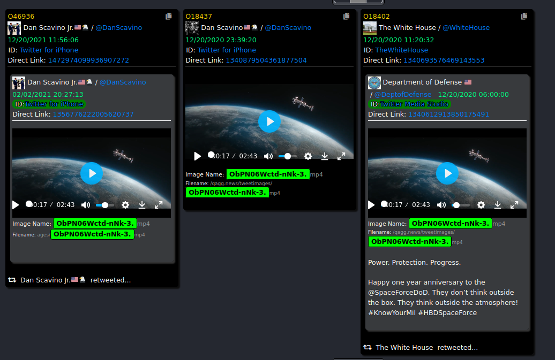Open direct link 1340879504361877504
This screenshot has height=360, width=555.
tap(266, 60)
